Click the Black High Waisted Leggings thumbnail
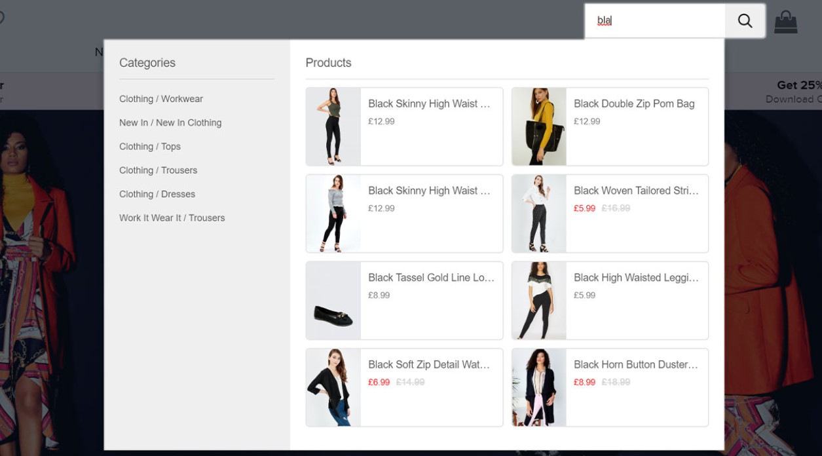This screenshot has width=822, height=456. pyautogui.click(x=539, y=301)
